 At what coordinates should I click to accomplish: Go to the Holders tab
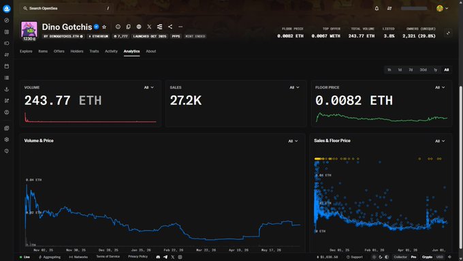pos(77,51)
